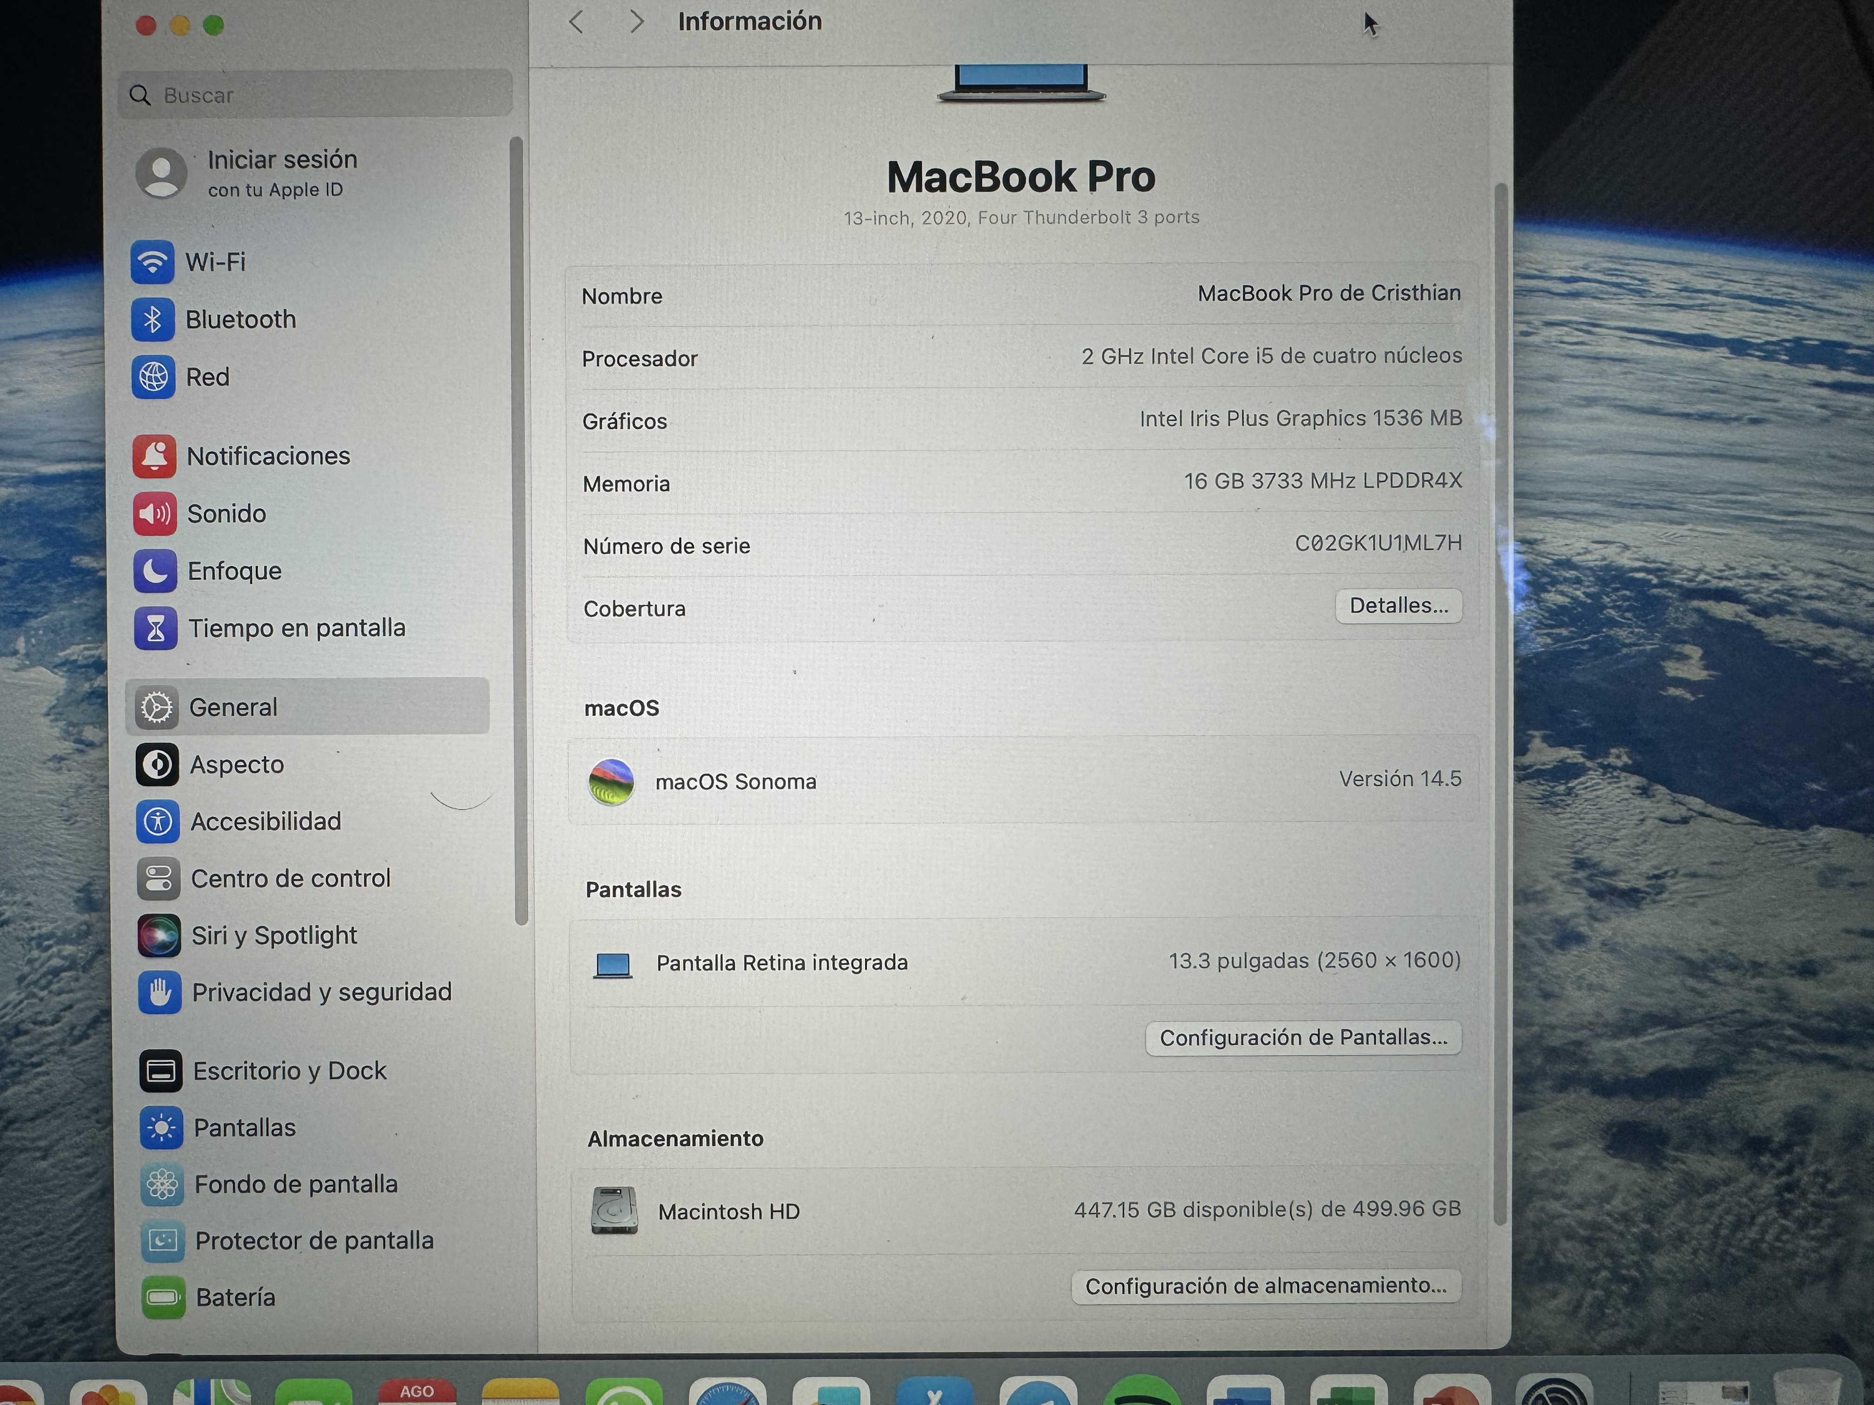
Task: Click the 16 GB 3733 MHz LPDDR4X value
Action: [1322, 480]
